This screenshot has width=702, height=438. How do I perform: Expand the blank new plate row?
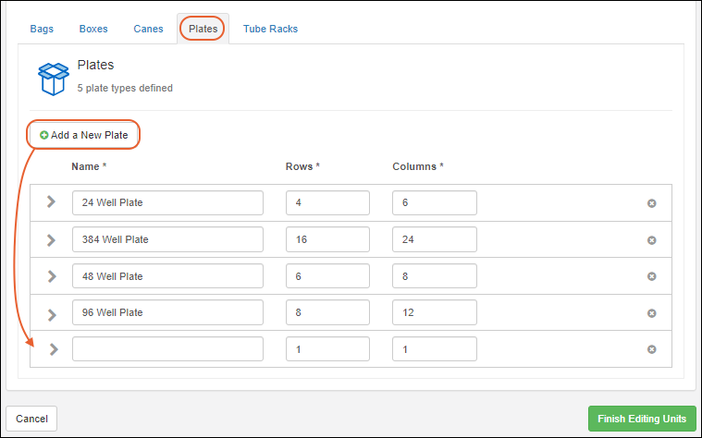53,349
